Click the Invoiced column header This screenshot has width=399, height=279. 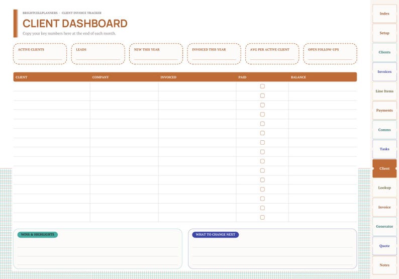coord(168,77)
